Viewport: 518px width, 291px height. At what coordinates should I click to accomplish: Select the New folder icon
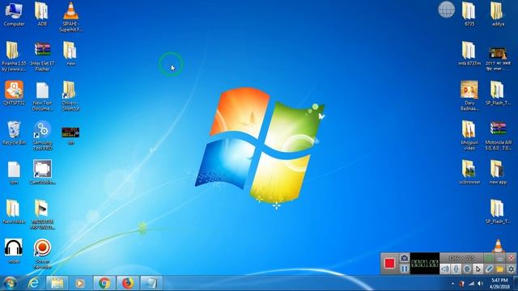point(14,212)
